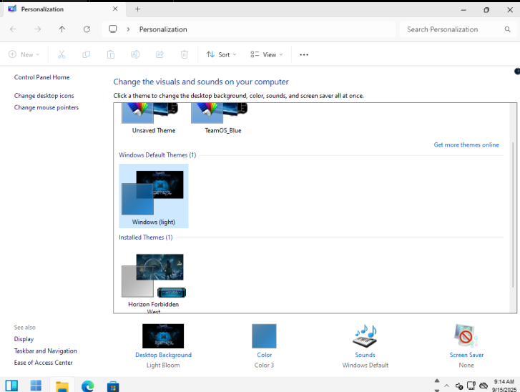
Task: Open the Start menu Windows logo
Action: click(36, 386)
